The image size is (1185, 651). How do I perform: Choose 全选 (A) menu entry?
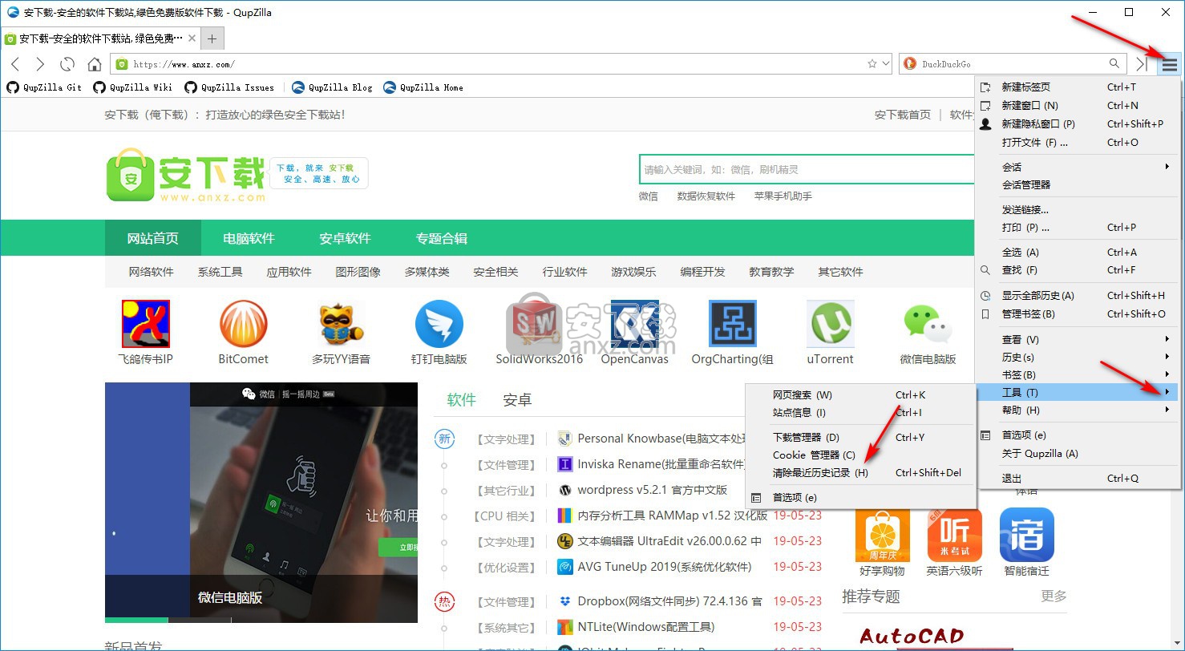pos(1075,252)
